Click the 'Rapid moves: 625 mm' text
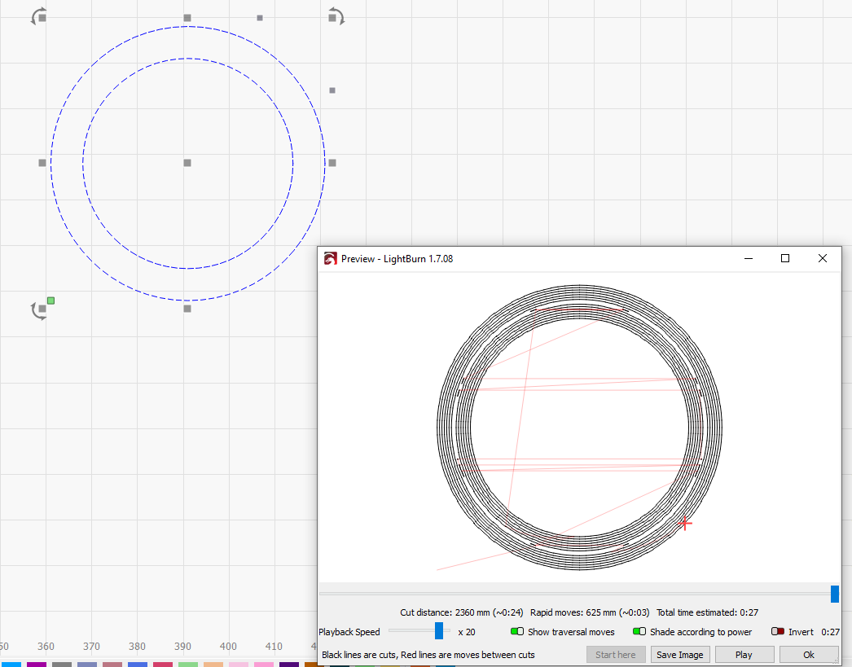Image resolution: width=852 pixels, height=667 pixels. pos(573,612)
